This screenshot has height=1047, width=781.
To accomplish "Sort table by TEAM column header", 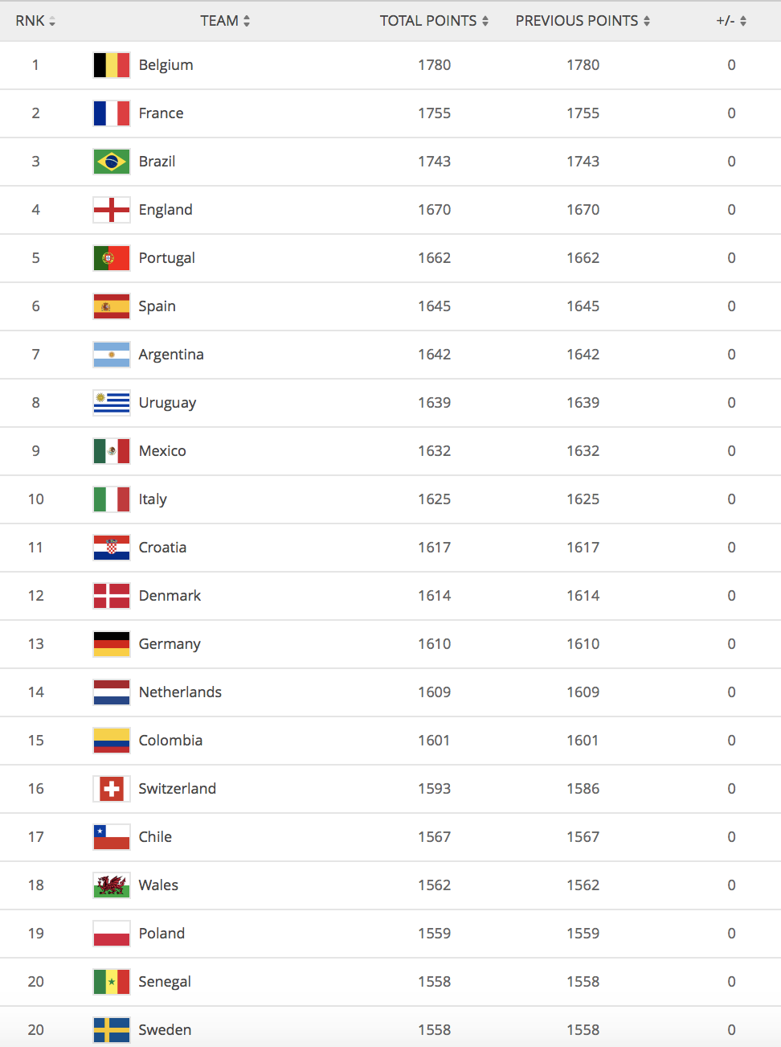I will [x=225, y=21].
